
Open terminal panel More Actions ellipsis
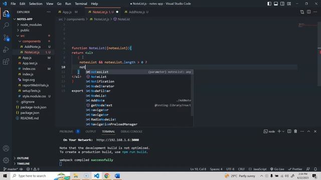(x=302, y=131)
